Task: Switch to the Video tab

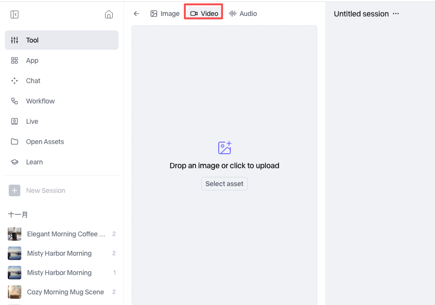Action: tap(204, 14)
